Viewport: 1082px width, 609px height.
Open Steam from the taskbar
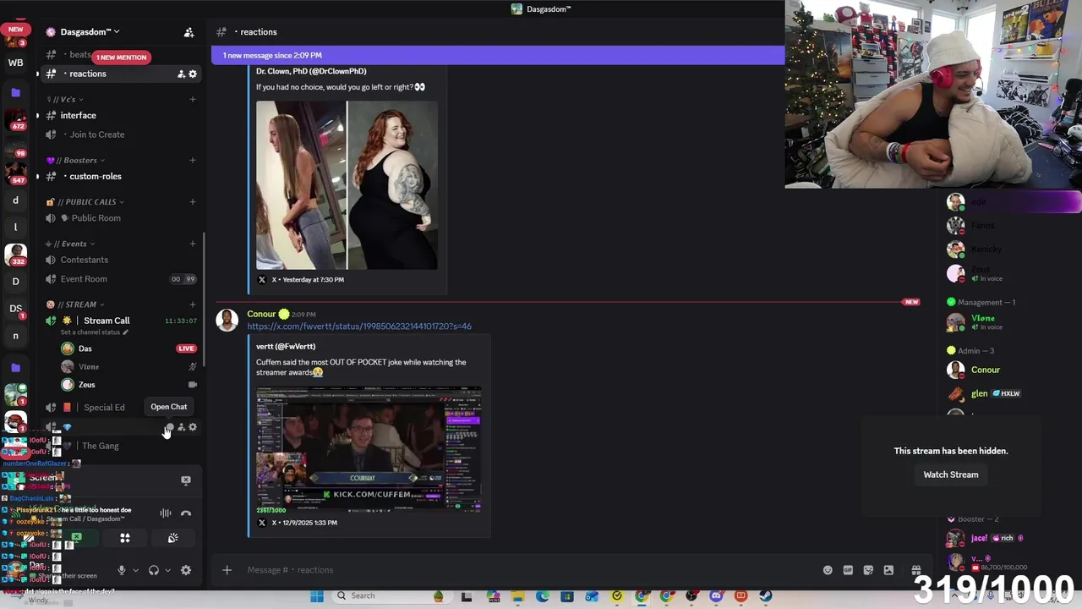[x=765, y=595]
